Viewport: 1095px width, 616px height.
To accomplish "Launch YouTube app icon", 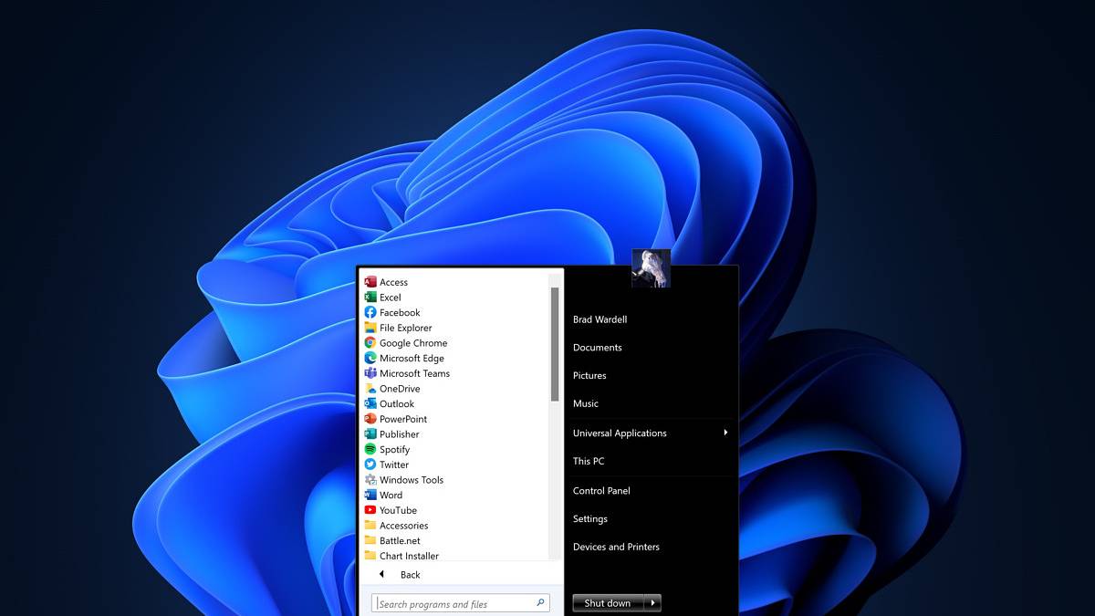I will [x=370, y=510].
